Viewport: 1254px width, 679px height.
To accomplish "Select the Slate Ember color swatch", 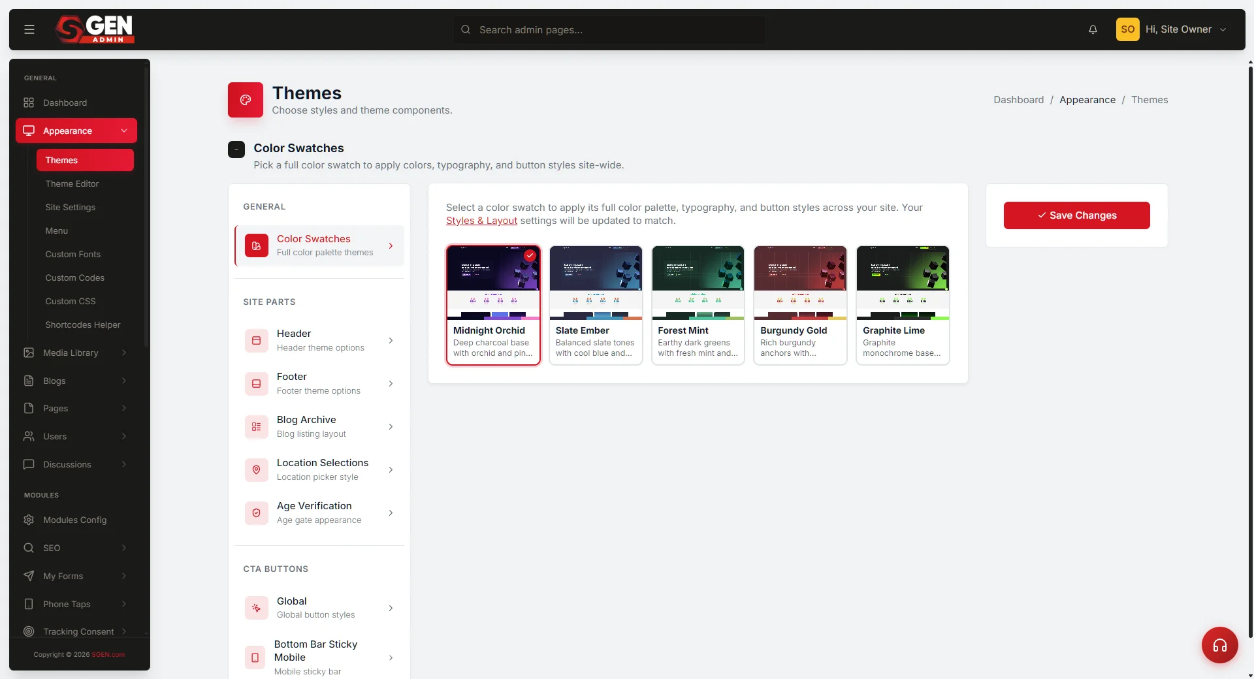I will tap(596, 305).
